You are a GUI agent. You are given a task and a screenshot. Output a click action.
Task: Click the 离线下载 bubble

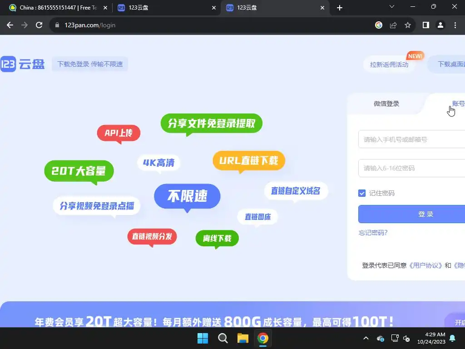pyautogui.click(x=217, y=239)
